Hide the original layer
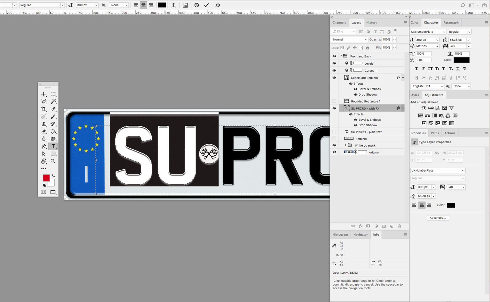This screenshot has height=302, width=490. tap(334, 152)
